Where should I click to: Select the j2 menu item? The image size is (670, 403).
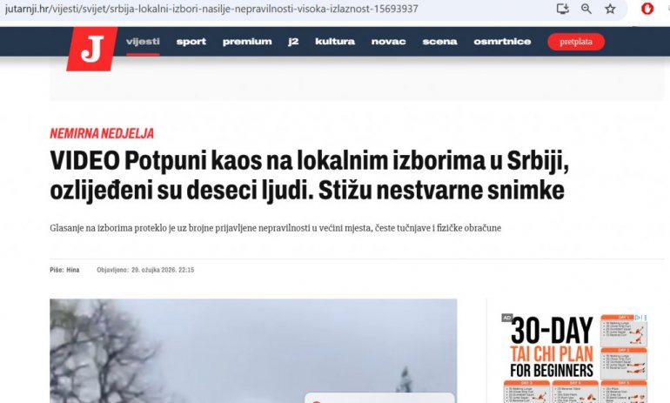[293, 42]
